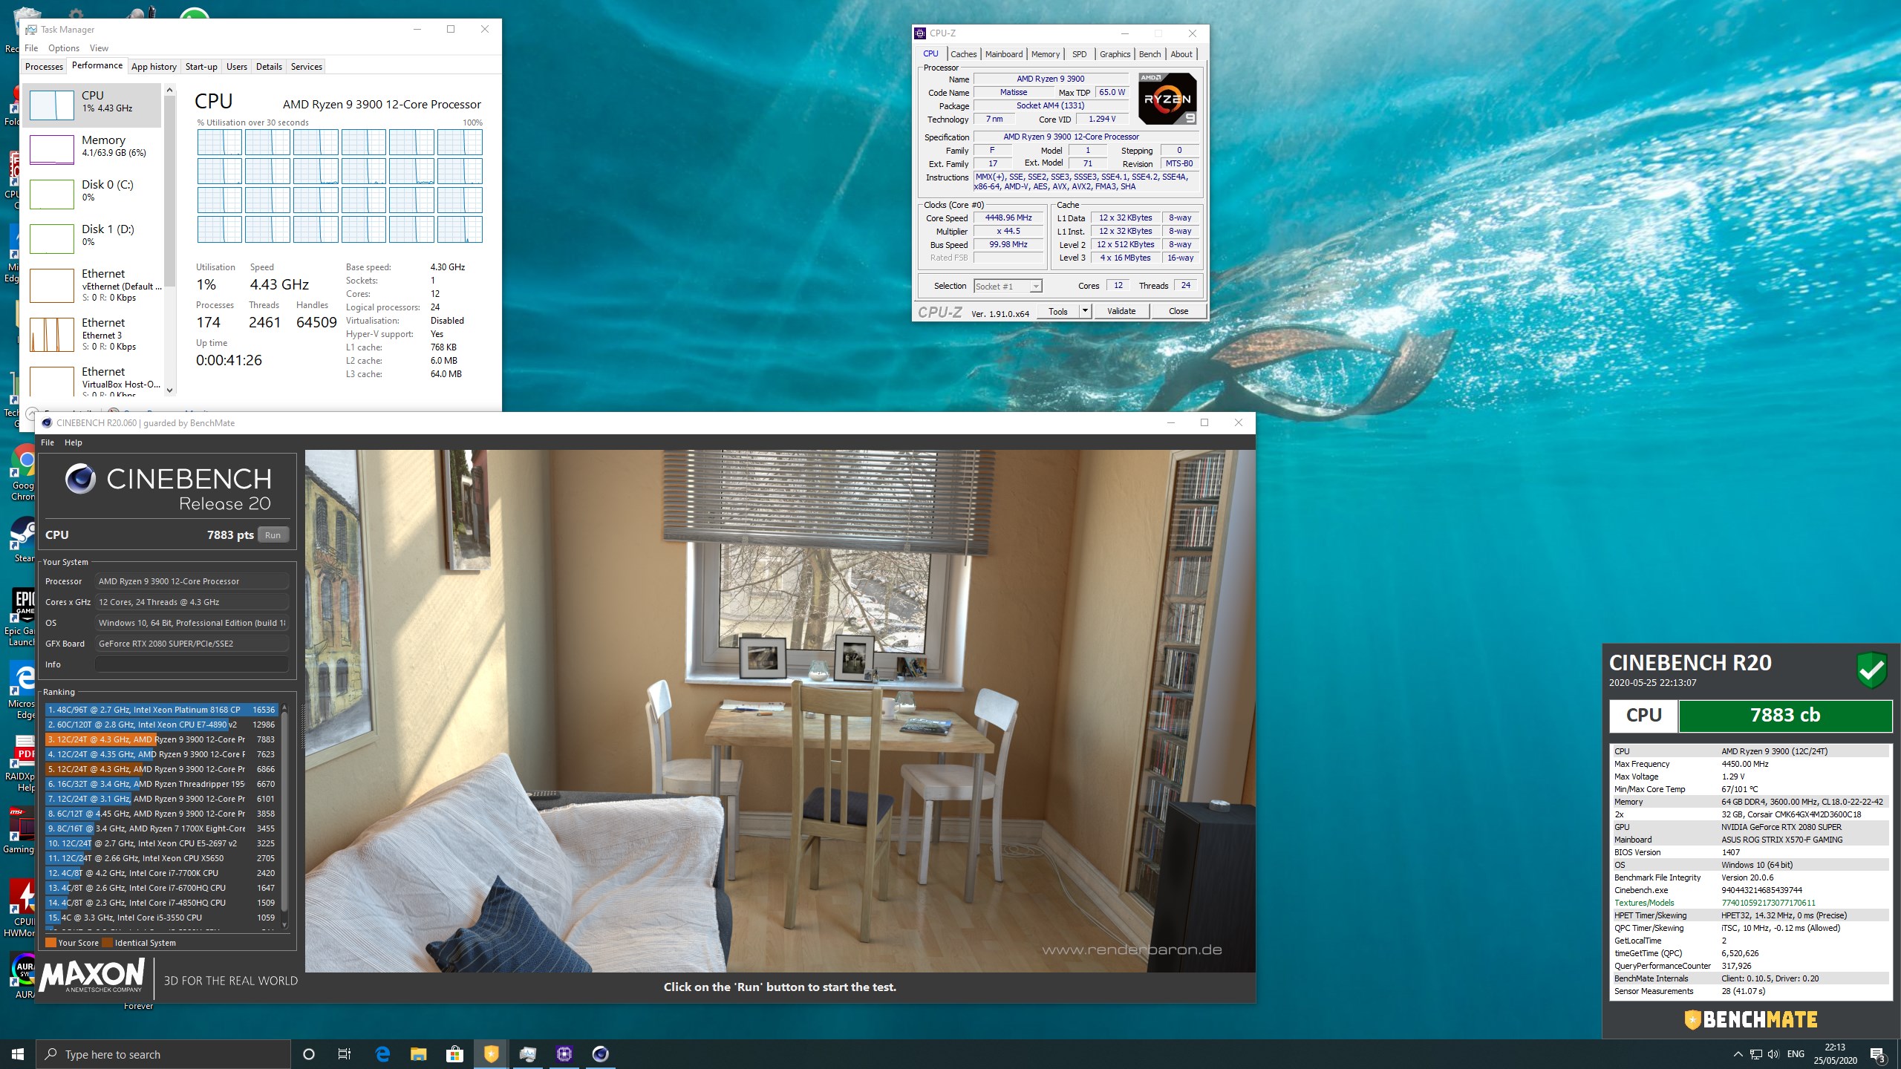Click the taskbar search box

(x=163, y=1054)
